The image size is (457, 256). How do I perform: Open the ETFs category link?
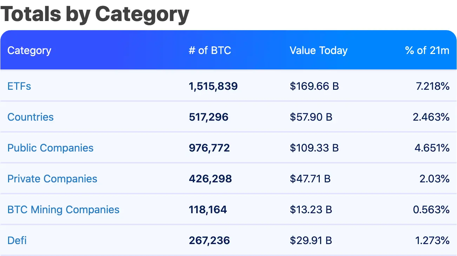click(x=19, y=86)
